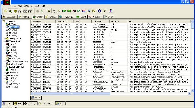
Task: Switch to the Query tab
Action: [x=109, y=17]
